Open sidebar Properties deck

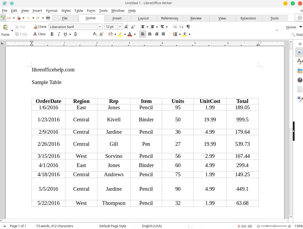300,53
